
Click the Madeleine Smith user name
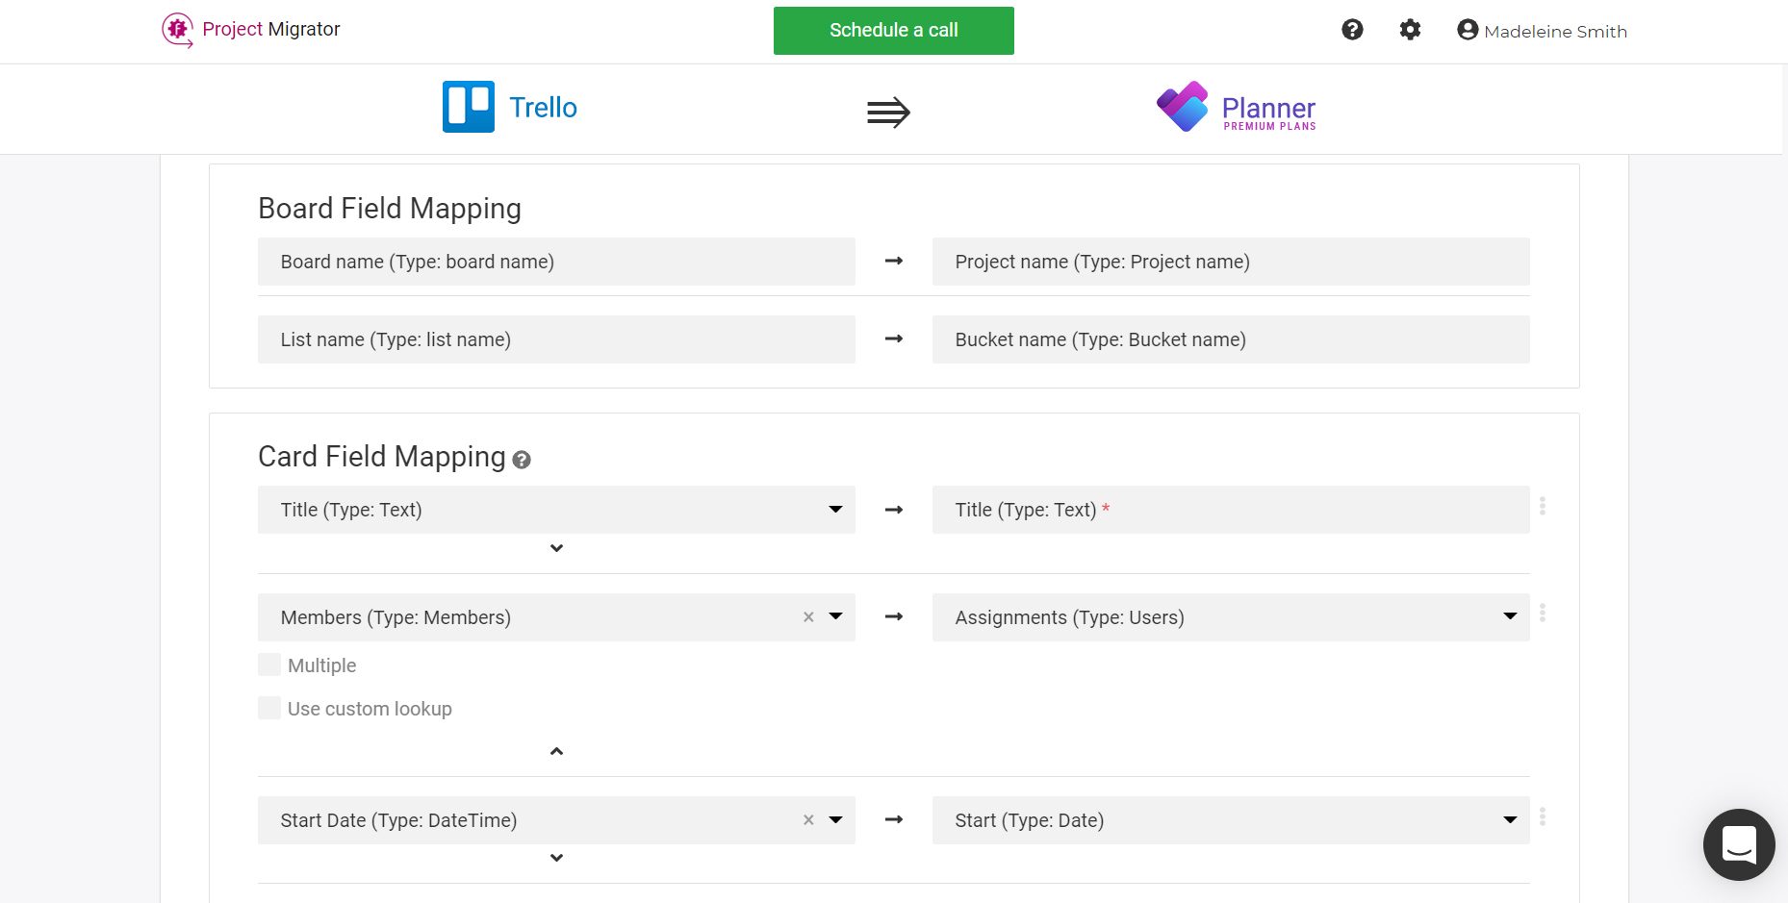pyautogui.click(x=1555, y=32)
